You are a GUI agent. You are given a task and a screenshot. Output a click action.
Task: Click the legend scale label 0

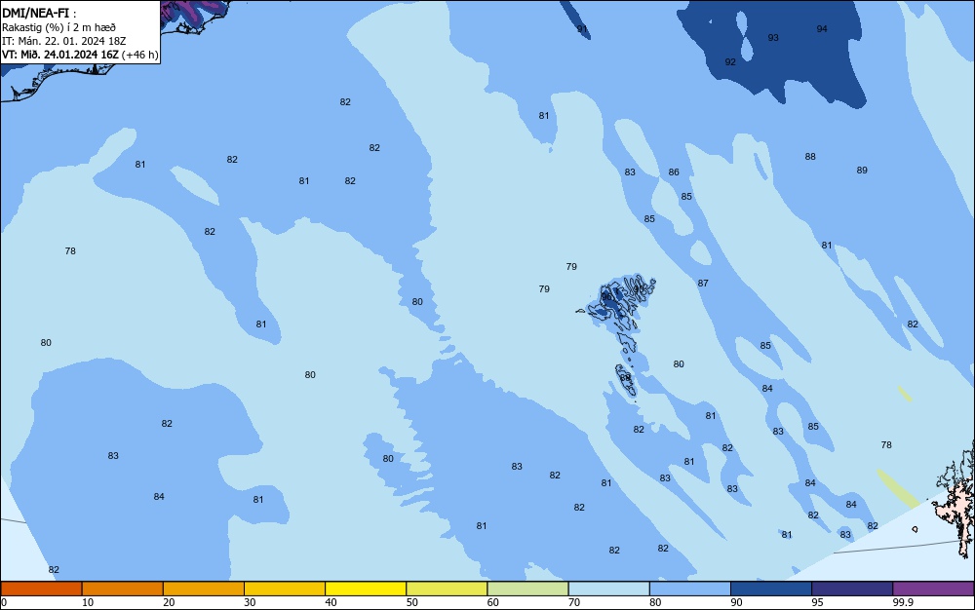(4, 602)
